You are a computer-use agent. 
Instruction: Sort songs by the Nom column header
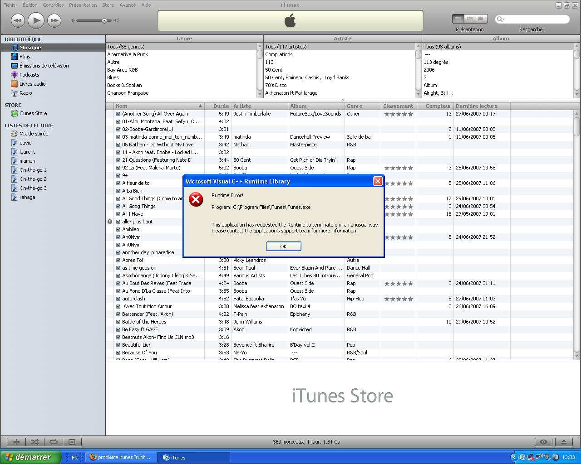(x=159, y=106)
